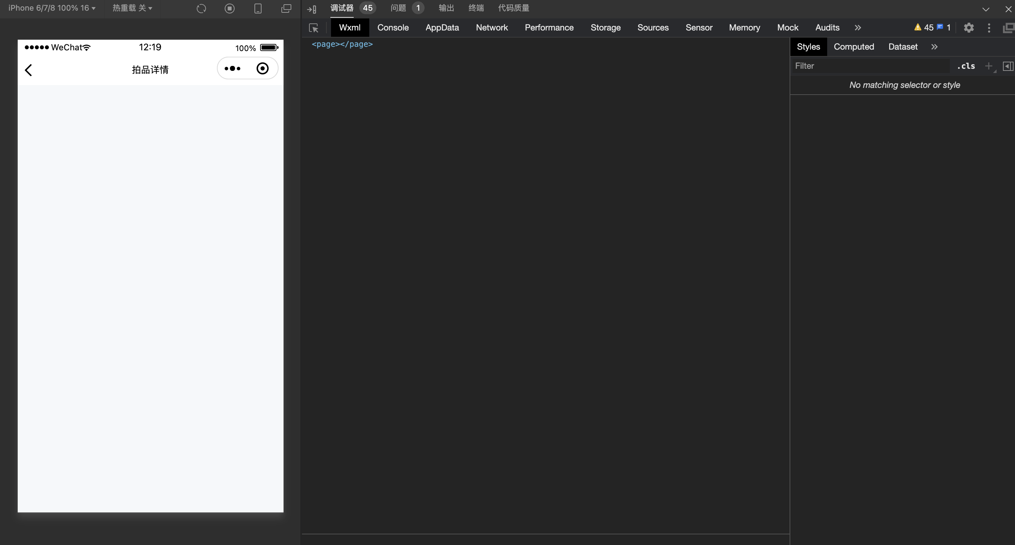
Task: Click the phone device frame icon
Action: [x=258, y=8]
